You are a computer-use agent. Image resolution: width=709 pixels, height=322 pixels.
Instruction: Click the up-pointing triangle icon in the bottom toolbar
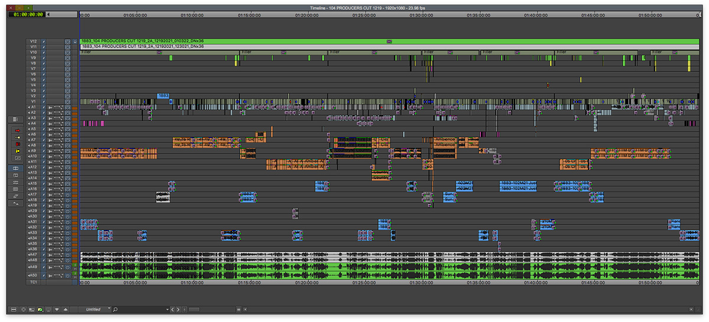66,310
